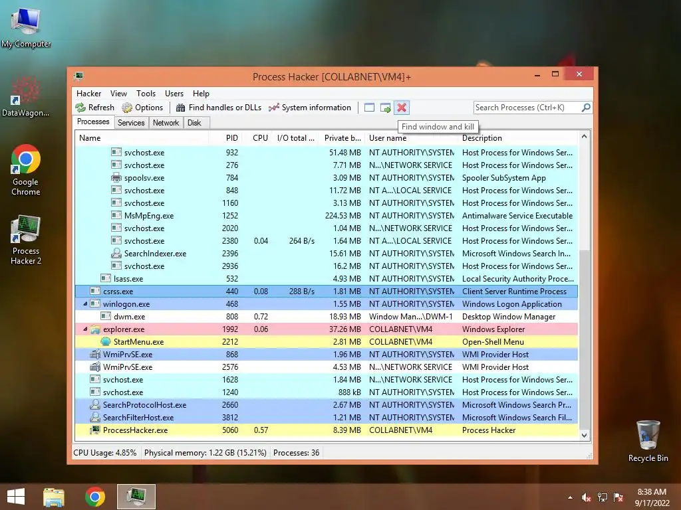Click the Antimalware Service Executable description
This screenshot has height=510, width=681.
[517, 216]
